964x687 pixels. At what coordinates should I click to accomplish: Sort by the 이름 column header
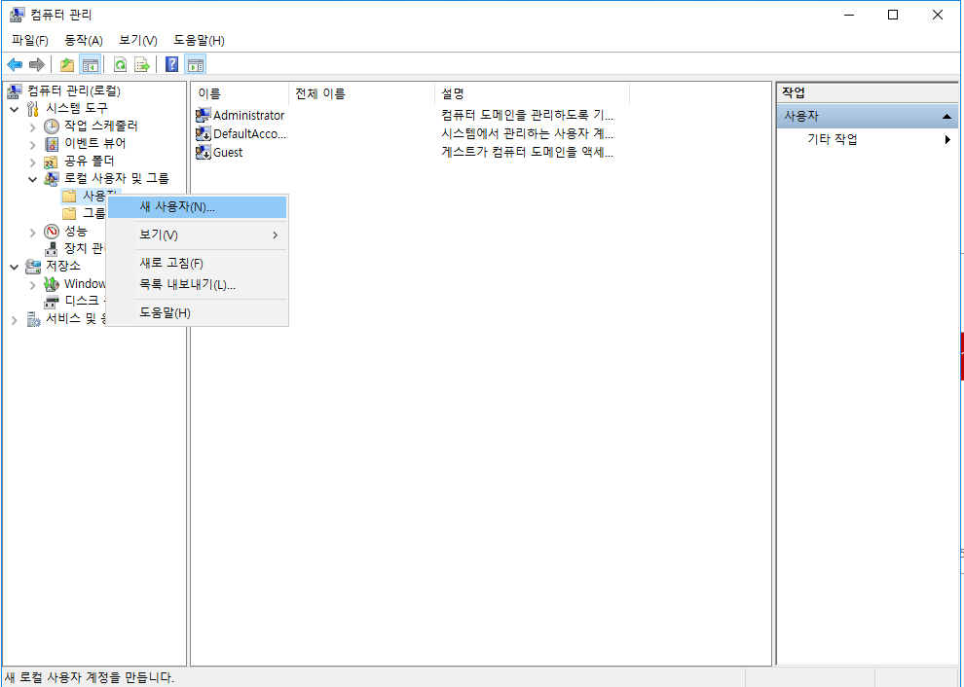pos(240,94)
